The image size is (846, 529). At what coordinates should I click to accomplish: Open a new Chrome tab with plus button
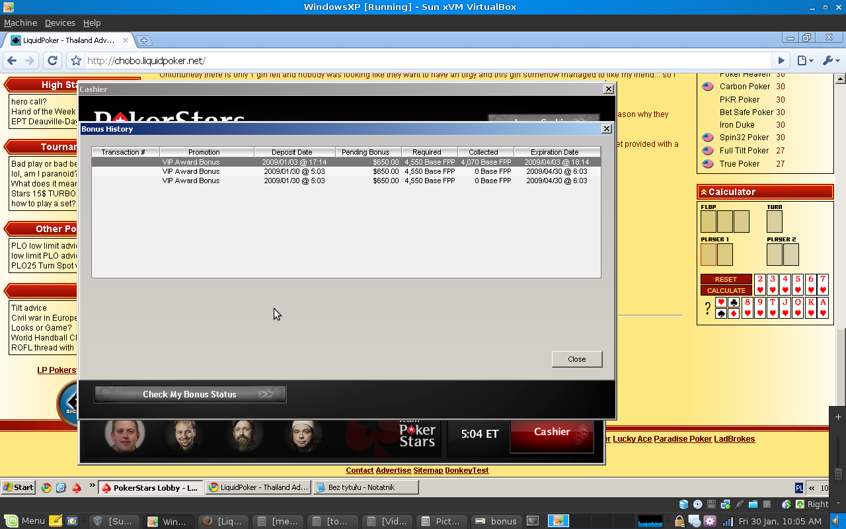point(144,40)
